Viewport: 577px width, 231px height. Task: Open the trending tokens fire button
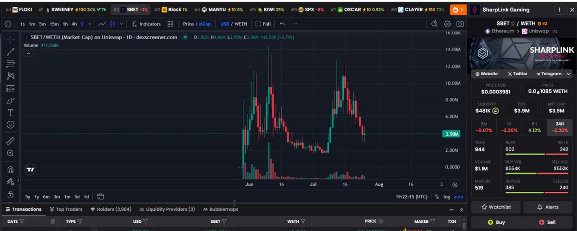tap(457, 10)
